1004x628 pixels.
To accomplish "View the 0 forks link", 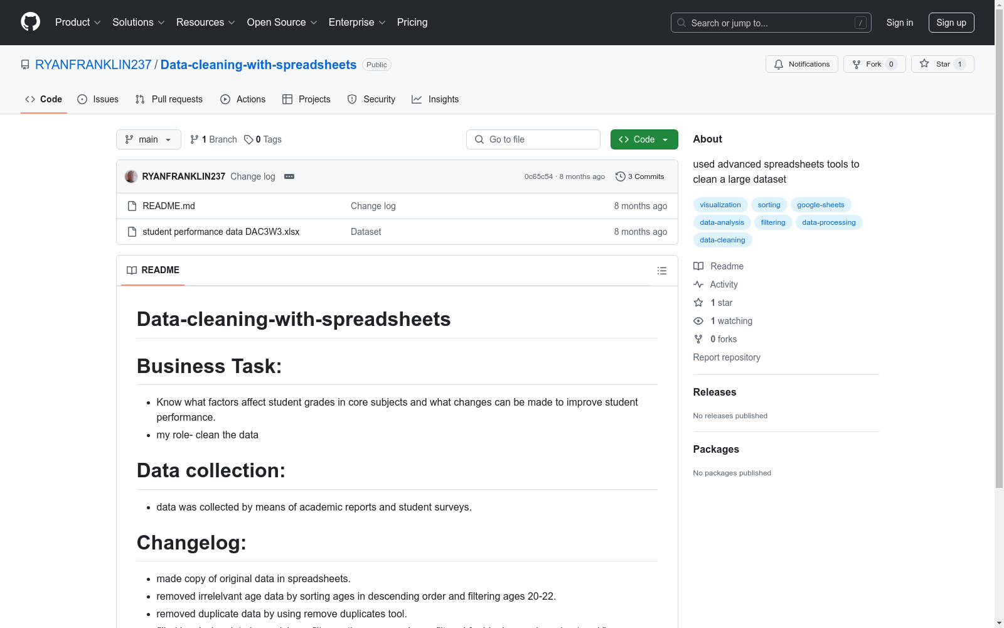I will pos(715,339).
